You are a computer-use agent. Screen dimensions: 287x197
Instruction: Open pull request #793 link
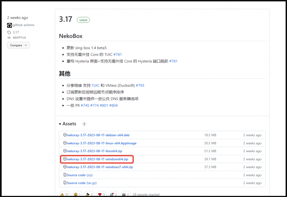pos(140,86)
